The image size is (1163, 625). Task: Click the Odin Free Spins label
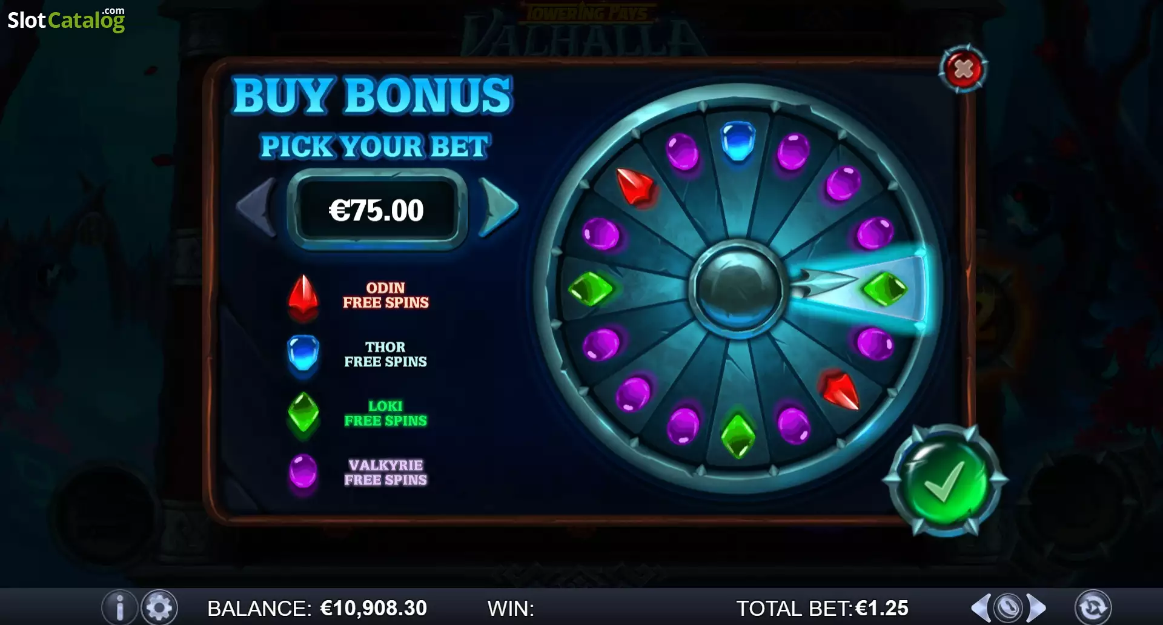click(386, 296)
